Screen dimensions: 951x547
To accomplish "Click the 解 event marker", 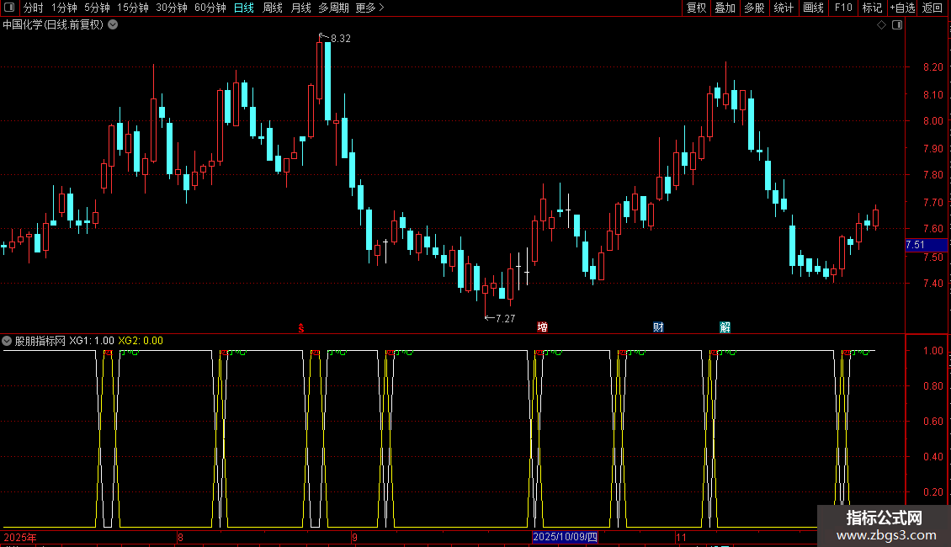I will [x=725, y=327].
